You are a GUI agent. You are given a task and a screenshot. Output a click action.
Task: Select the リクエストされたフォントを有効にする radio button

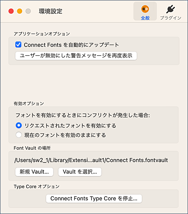tap(18, 125)
